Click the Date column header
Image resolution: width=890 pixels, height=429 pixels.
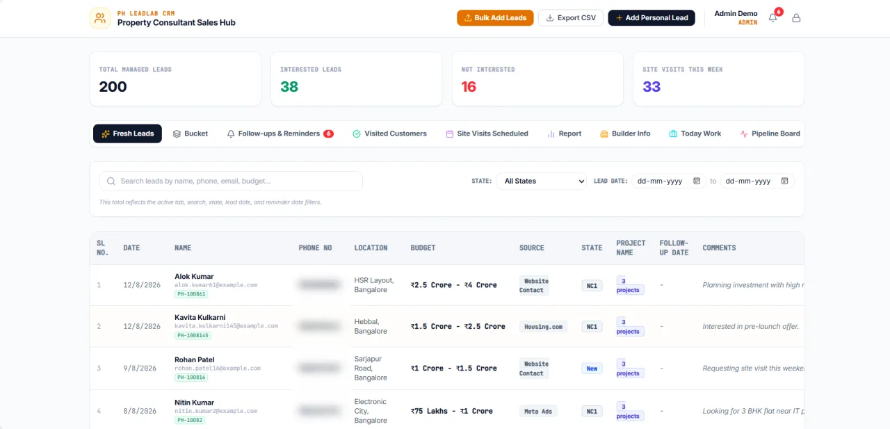pyautogui.click(x=131, y=248)
